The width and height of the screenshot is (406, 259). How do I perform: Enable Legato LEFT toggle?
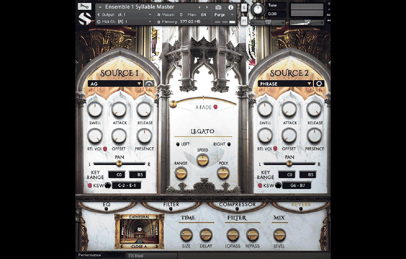[178, 144]
